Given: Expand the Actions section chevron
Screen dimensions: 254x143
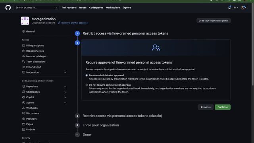Looking at the screenshot, I should (x=65, y=102).
